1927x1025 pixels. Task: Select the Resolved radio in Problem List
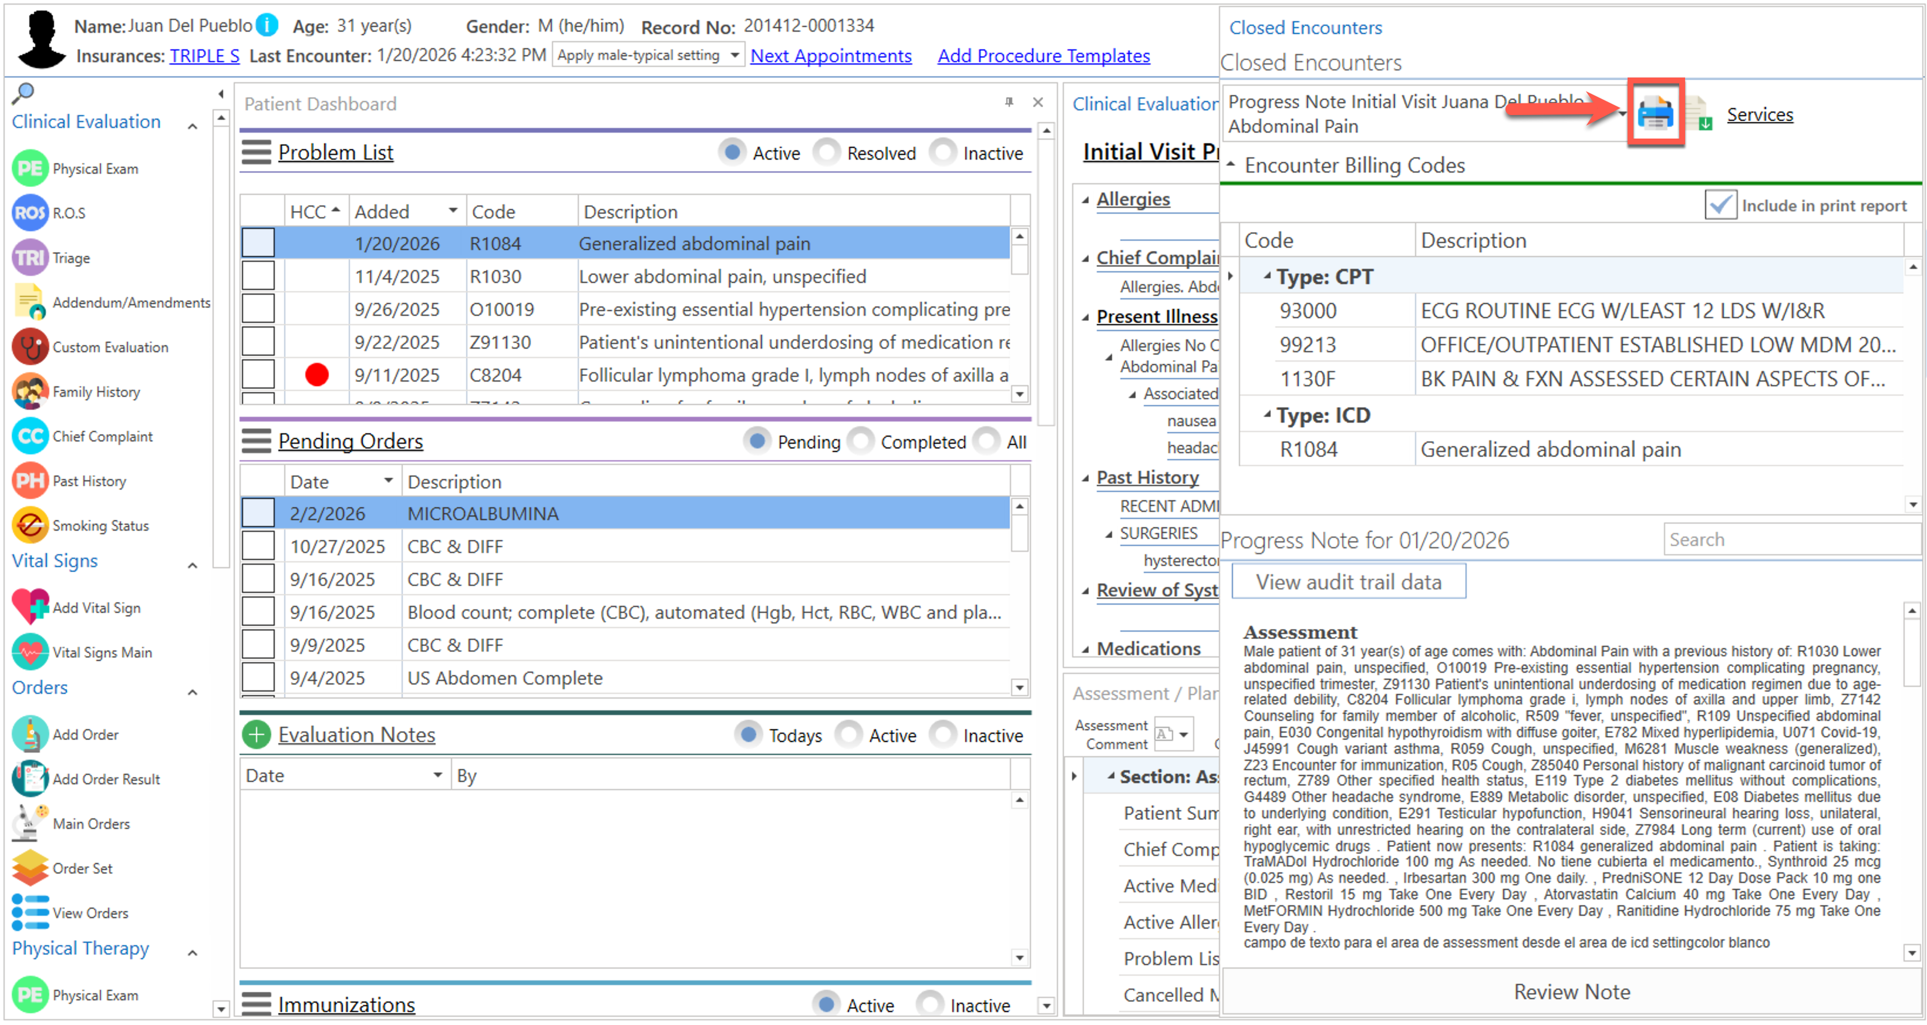tap(827, 153)
